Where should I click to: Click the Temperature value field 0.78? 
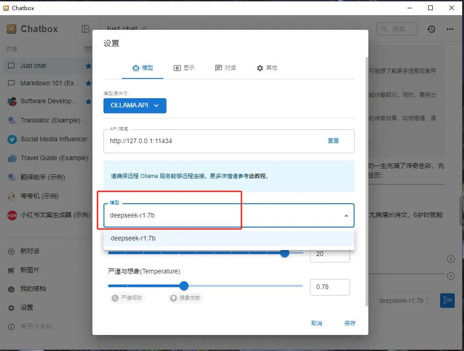(330, 287)
